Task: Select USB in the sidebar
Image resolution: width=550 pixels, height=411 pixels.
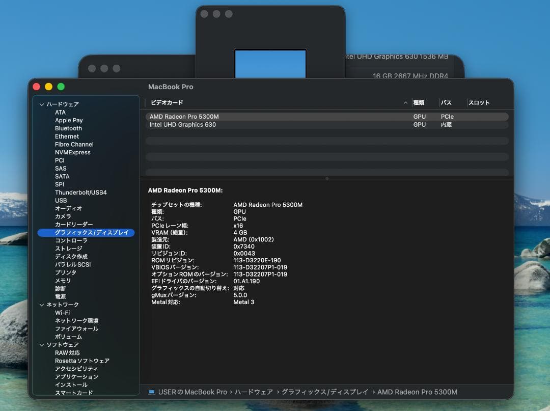Action: [x=61, y=201]
